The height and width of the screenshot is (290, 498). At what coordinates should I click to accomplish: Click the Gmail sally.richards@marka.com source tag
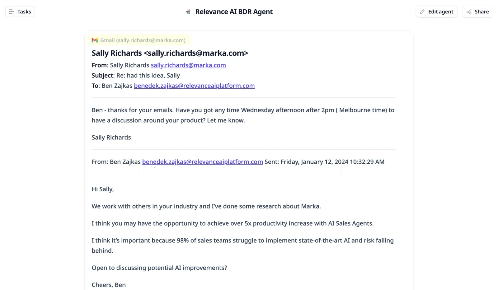pos(139,40)
